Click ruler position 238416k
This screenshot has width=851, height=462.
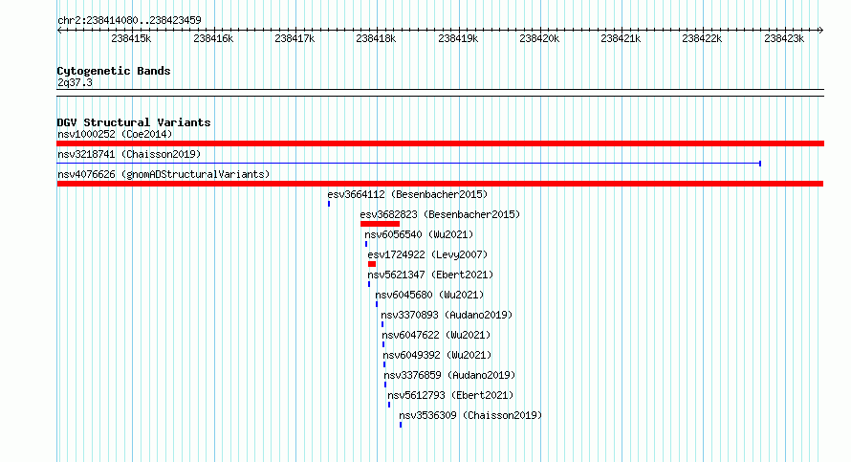pyautogui.click(x=213, y=38)
